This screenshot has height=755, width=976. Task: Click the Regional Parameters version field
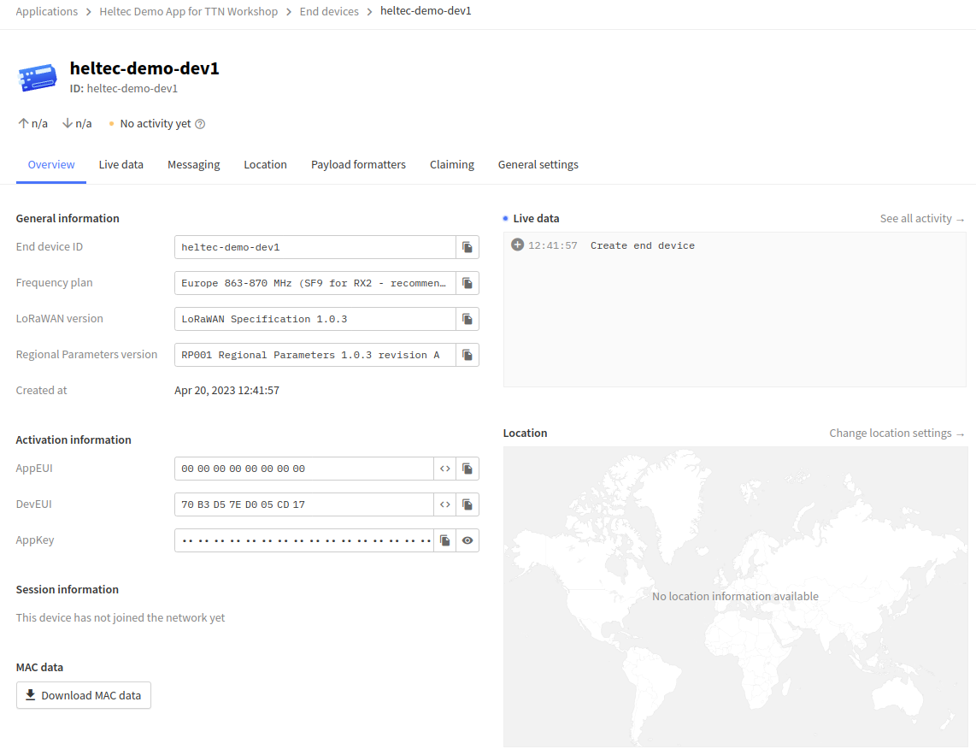pos(315,355)
